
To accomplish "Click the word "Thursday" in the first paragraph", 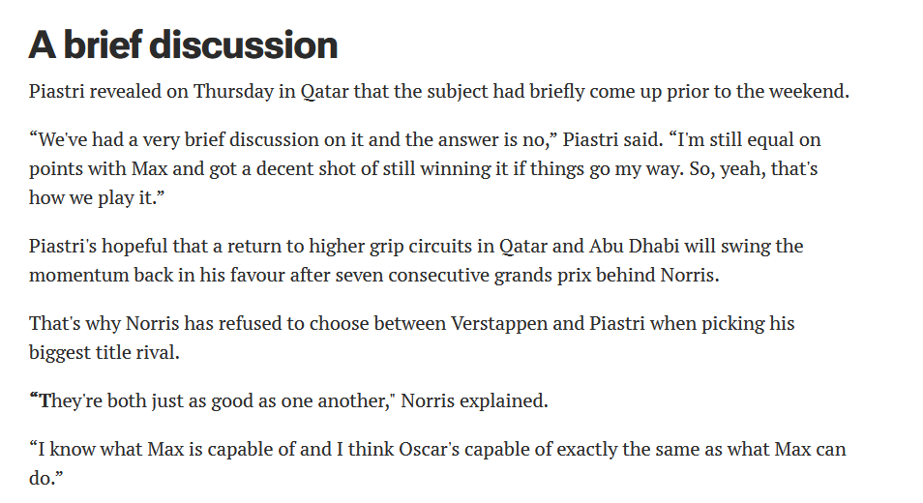I will [x=230, y=92].
